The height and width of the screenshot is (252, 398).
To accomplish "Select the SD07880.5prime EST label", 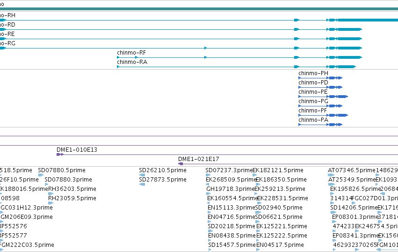I will click(x=62, y=170).
